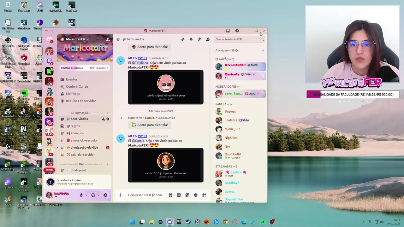This screenshot has width=404, height=227.
Task: Open Windows Start menu button
Action: point(133,222)
